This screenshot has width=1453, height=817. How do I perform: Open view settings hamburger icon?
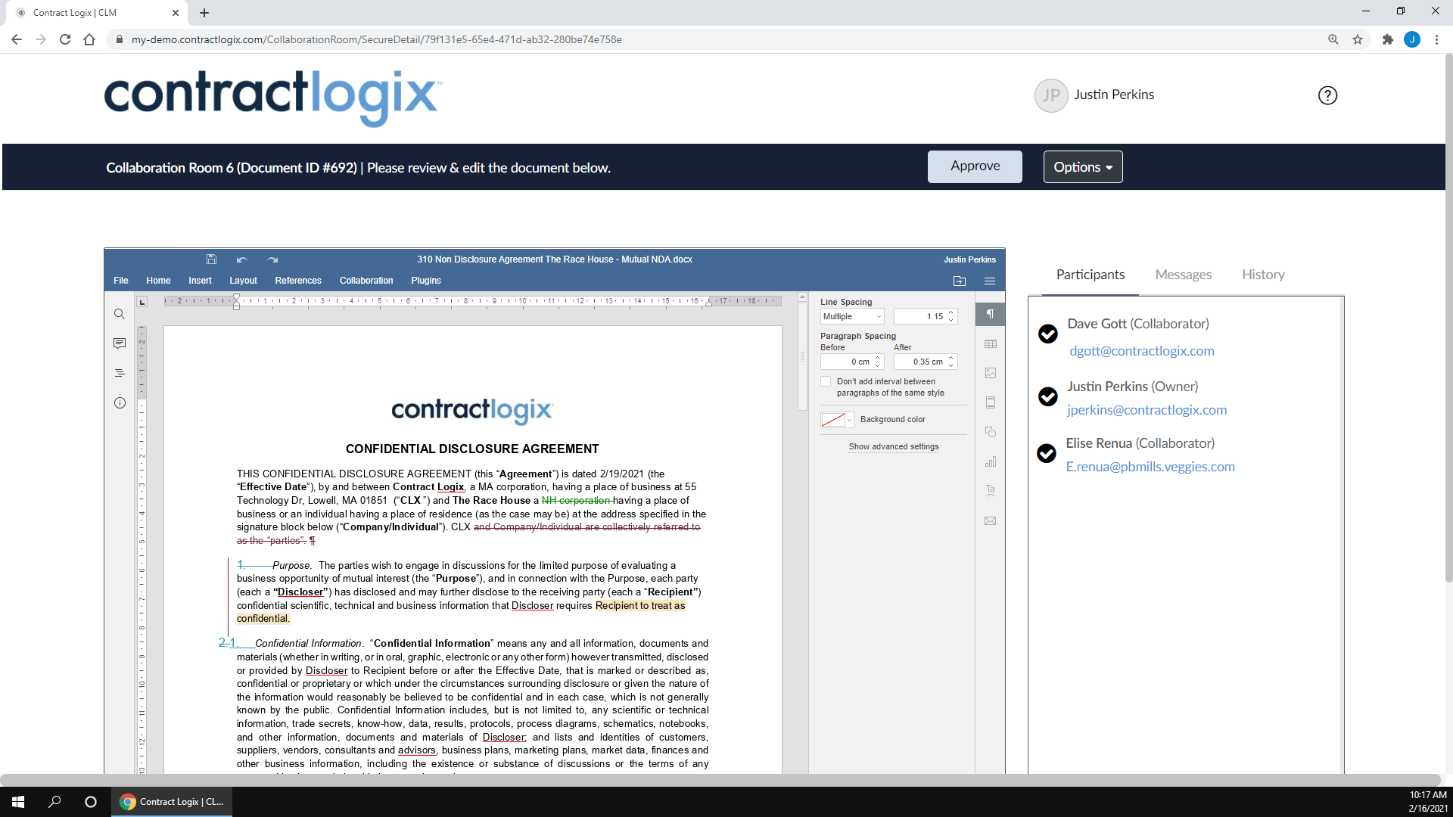(x=989, y=281)
